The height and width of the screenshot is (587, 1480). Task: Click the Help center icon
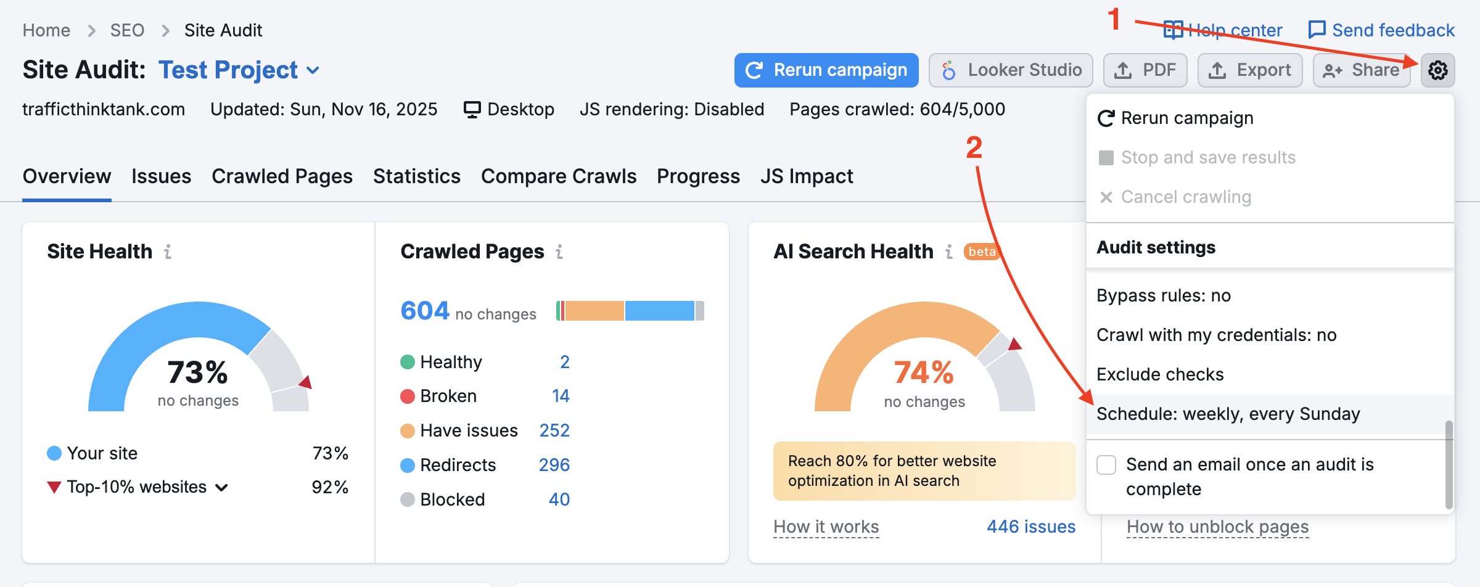pos(1173,29)
